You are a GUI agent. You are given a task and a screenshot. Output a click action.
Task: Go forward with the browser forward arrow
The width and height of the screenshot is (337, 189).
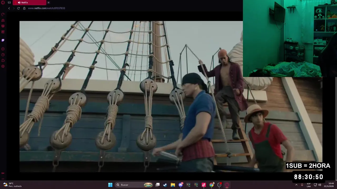[x=14, y=8]
